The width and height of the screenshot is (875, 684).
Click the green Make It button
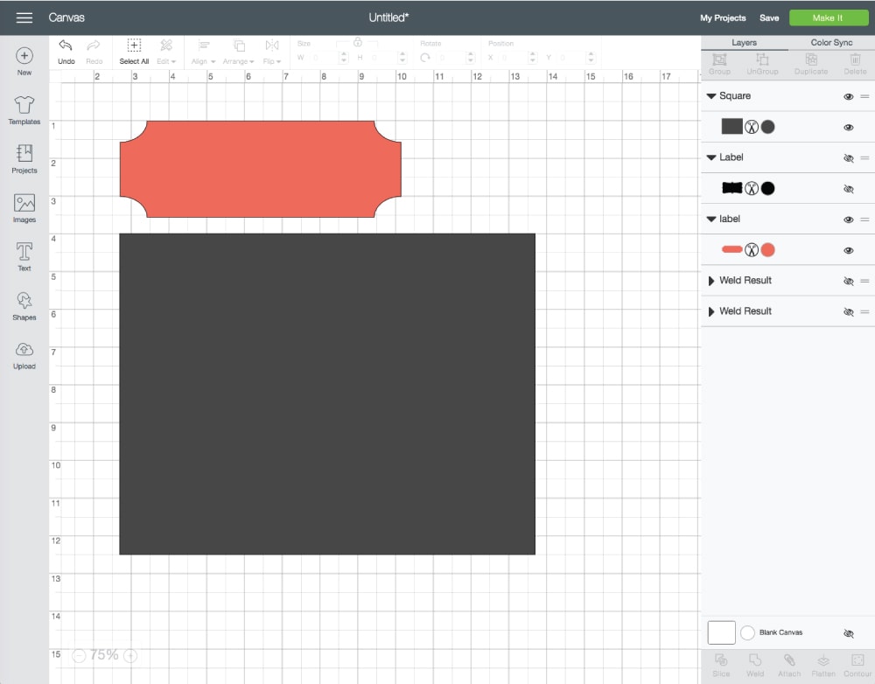point(827,17)
